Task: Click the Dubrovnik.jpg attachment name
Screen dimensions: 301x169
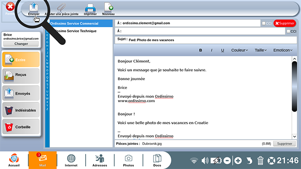Action: [152, 144]
